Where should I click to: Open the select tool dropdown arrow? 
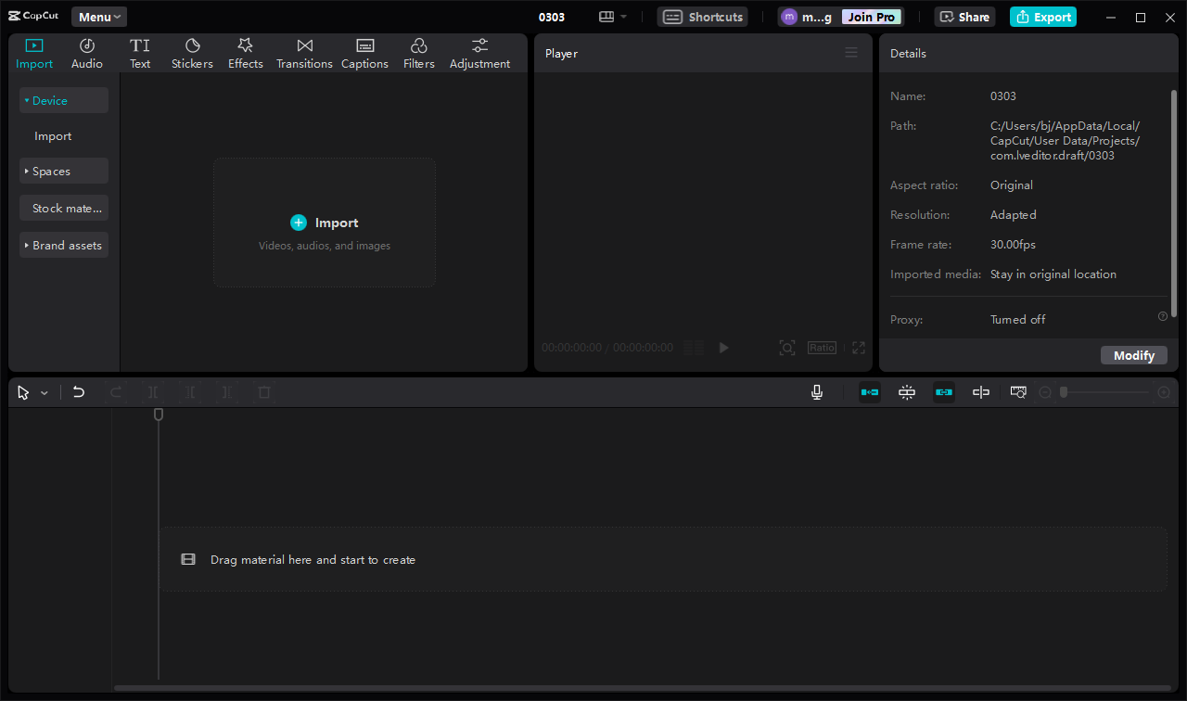point(44,391)
